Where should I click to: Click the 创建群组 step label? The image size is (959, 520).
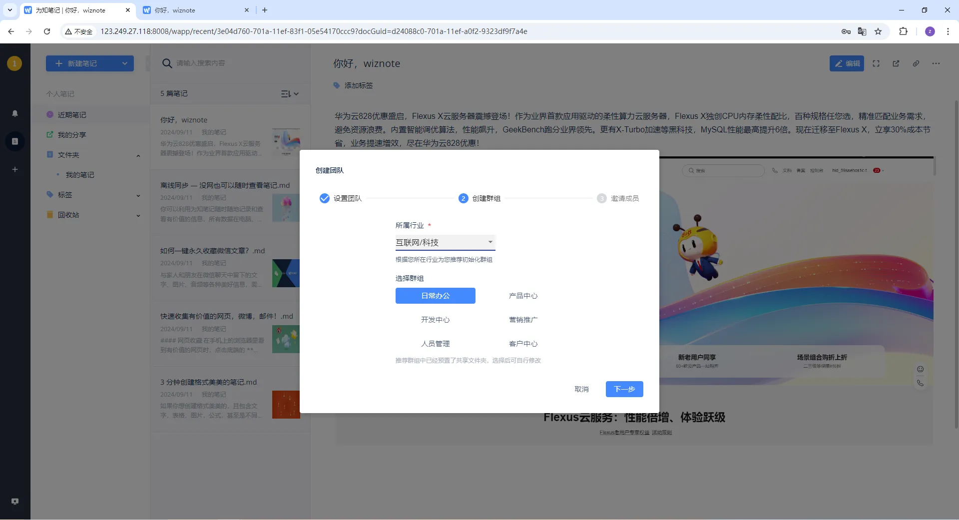point(486,198)
